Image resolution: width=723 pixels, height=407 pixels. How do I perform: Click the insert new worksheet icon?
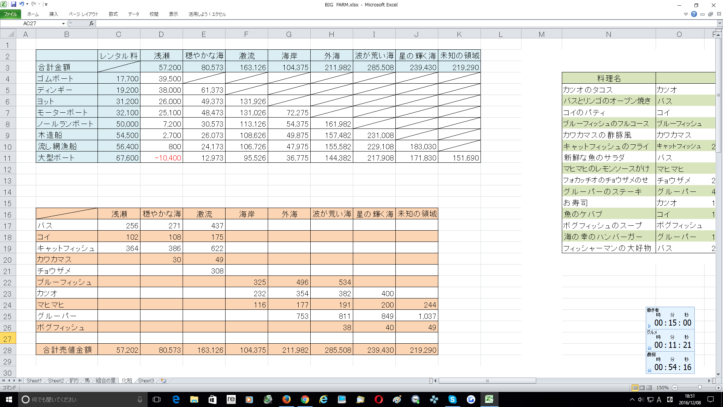[163, 381]
